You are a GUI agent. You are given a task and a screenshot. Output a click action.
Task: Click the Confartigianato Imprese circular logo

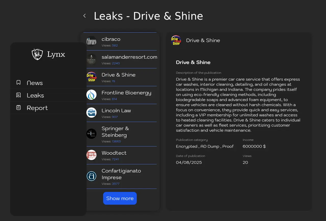(x=91, y=176)
